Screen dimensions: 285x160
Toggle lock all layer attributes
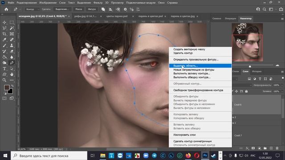(x=246, y=91)
